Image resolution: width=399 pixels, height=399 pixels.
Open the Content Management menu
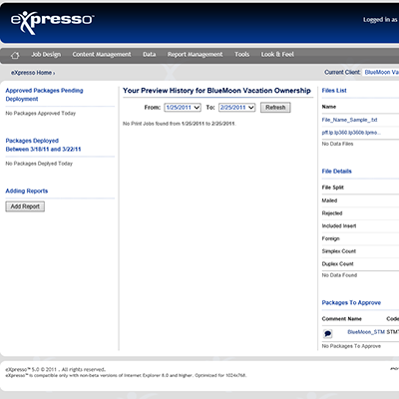tap(102, 54)
